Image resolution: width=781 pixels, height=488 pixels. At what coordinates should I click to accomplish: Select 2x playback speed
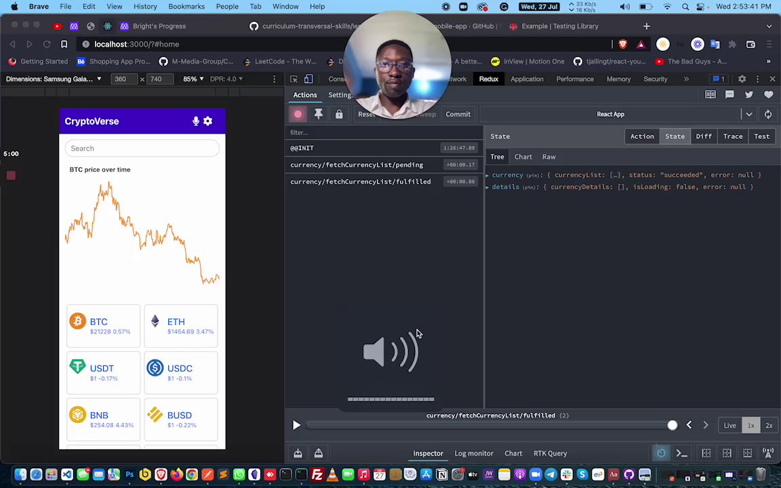point(769,425)
